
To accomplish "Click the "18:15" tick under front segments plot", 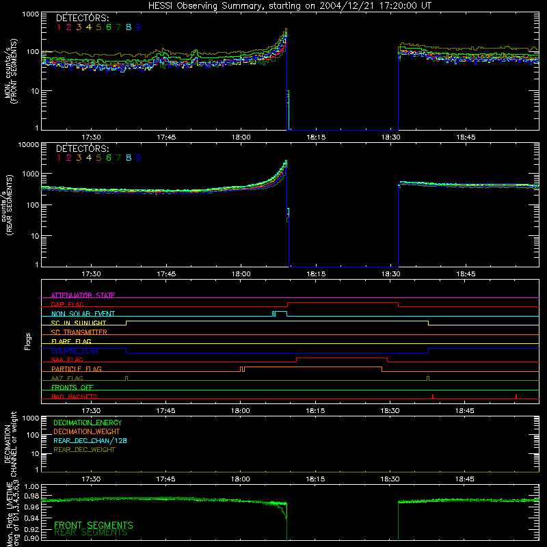I will click(316, 137).
